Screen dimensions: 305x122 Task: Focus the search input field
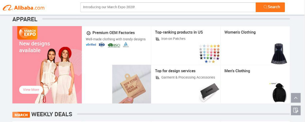168,7
